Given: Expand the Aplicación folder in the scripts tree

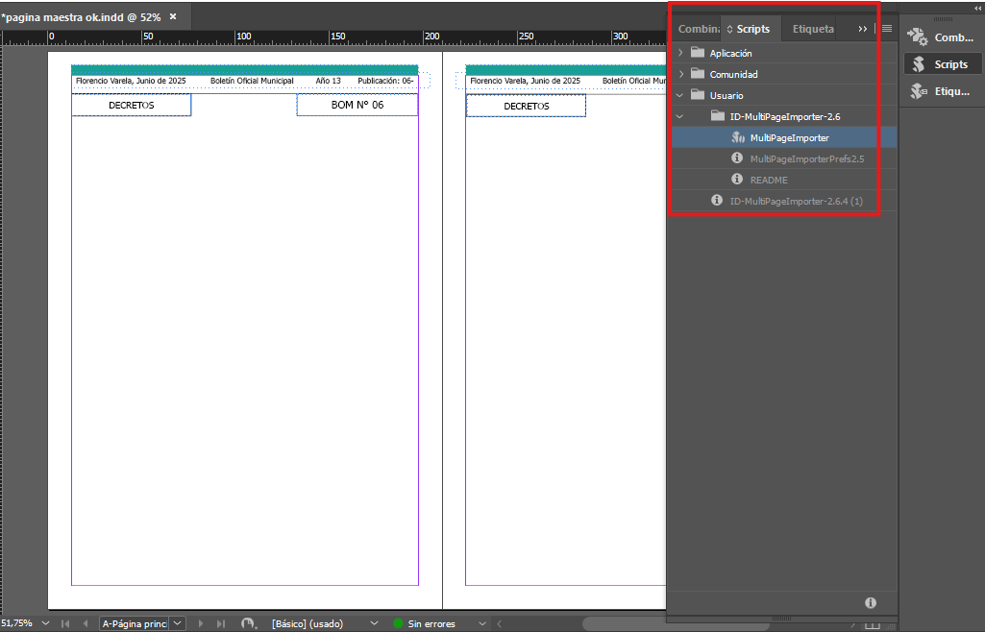Looking at the screenshot, I should pos(679,53).
